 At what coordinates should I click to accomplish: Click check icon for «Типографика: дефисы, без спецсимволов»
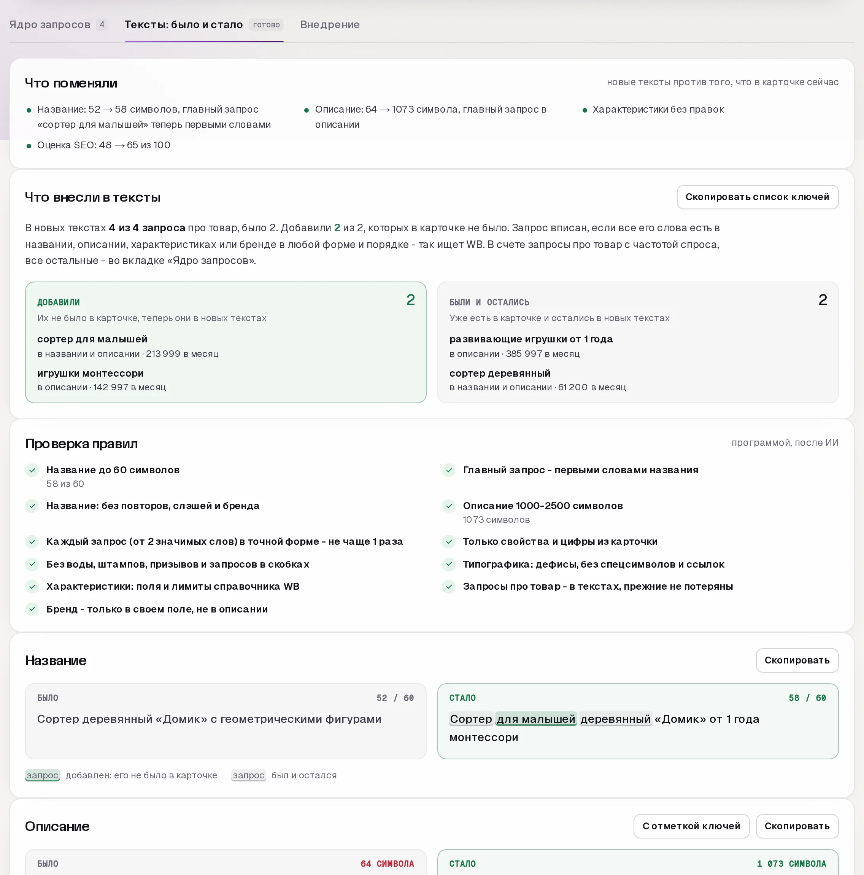(449, 564)
